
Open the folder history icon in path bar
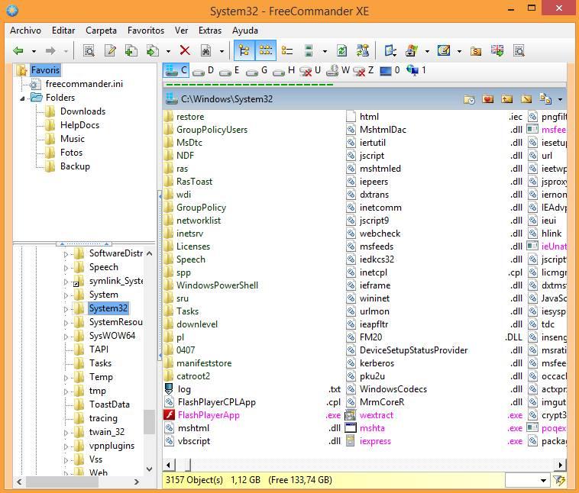pyautogui.click(x=469, y=99)
